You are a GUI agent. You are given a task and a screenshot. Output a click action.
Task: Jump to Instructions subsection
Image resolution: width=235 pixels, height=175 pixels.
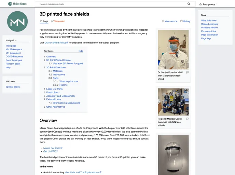(x=59, y=75)
